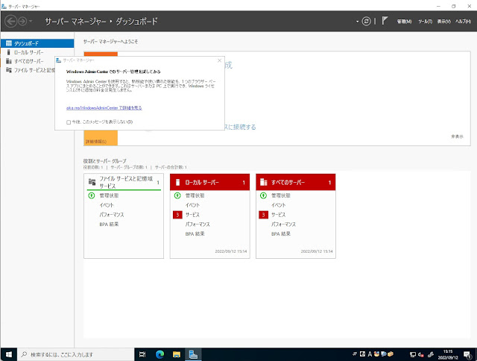Open the notifications flag

(x=385, y=21)
